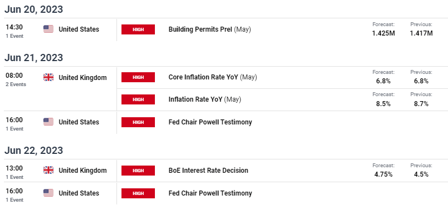Click HIGH badge for Core Inflation Rate YoY
Viewport: 448px width, 210px height.
pos(138,77)
